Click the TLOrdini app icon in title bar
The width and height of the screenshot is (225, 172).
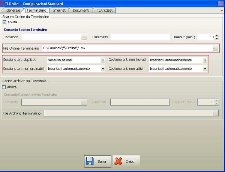click(3, 3)
